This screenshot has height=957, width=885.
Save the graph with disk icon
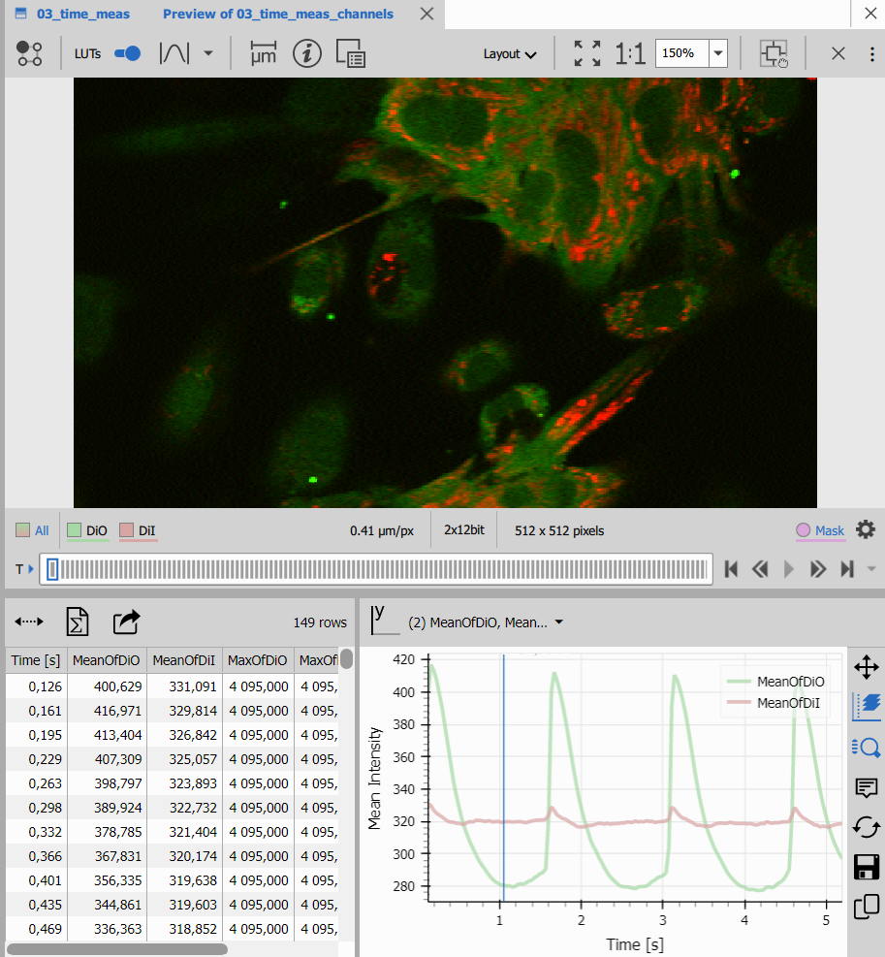click(x=867, y=867)
